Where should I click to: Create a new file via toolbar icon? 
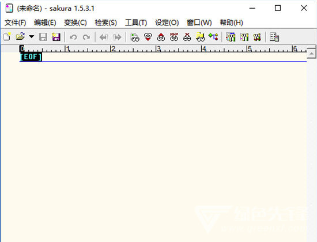click(x=7, y=37)
